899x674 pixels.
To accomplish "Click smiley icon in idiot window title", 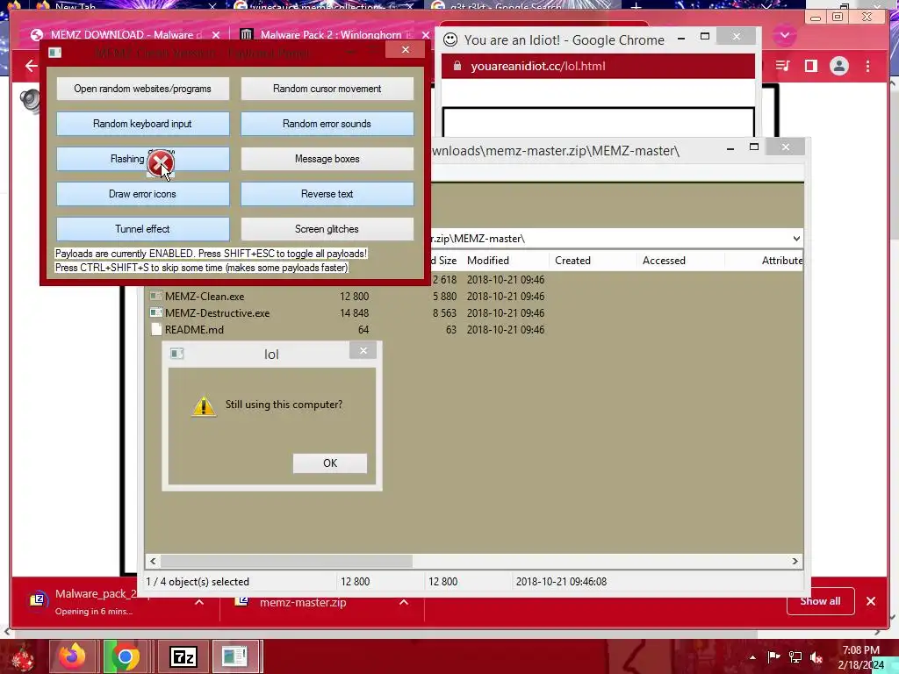I will tap(450, 39).
